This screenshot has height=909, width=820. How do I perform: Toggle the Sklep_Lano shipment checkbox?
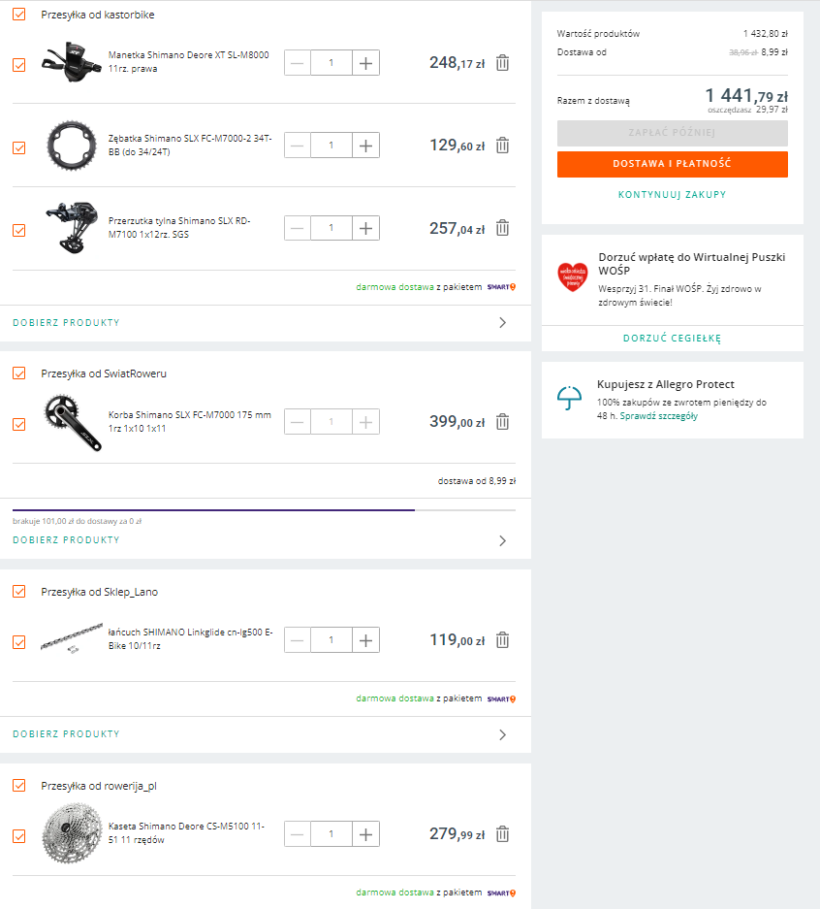coord(19,592)
